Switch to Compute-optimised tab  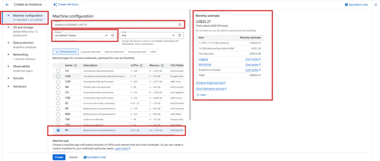(91, 52)
